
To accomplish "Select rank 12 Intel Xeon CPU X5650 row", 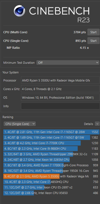I will (51, 193).
